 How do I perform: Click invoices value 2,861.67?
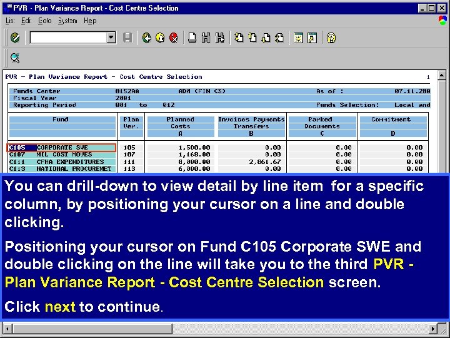tap(265, 162)
